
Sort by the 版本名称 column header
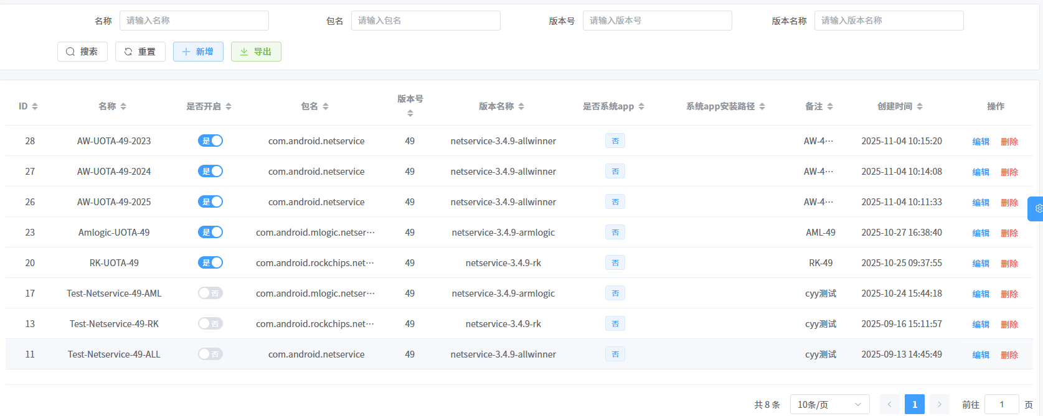pyautogui.click(x=501, y=106)
